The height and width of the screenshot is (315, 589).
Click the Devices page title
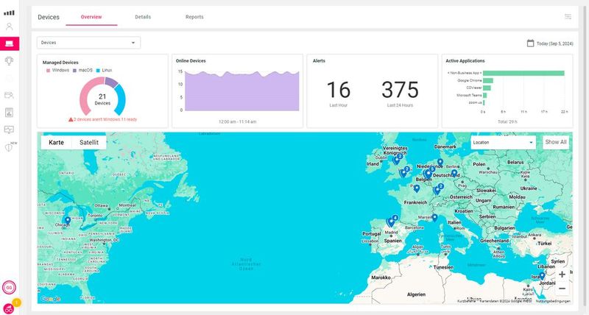coord(49,17)
